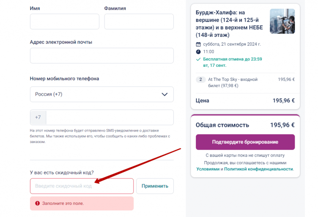Screen dimensions: 318x217
Task: Click the green checkmark for free cancellation
Action: [198, 59]
